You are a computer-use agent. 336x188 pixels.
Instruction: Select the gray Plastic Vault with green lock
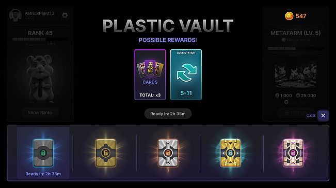[43, 153]
